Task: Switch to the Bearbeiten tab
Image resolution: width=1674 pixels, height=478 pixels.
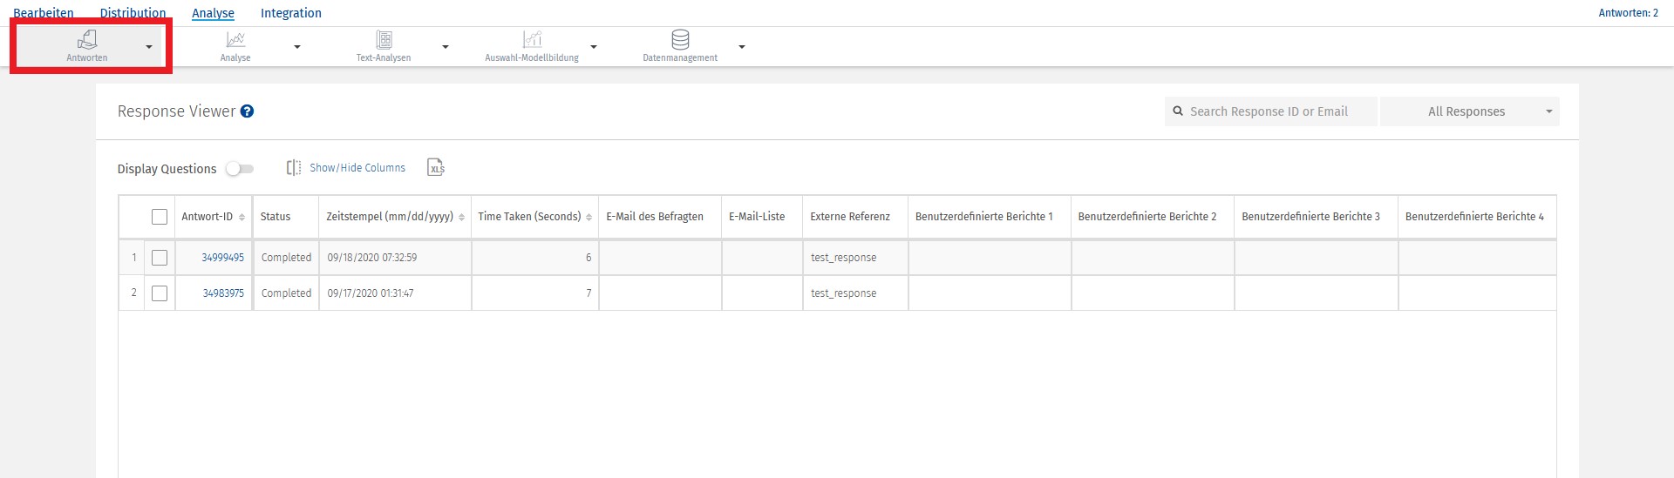Action: pos(44,13)
